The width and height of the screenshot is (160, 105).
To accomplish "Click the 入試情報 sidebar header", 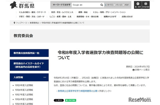I will point(29,77).
